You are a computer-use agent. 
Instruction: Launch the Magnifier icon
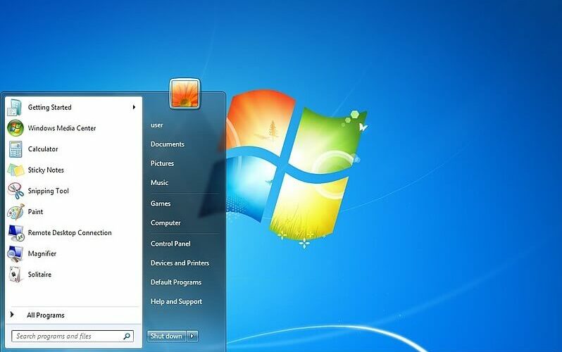(x=15, y=253)
